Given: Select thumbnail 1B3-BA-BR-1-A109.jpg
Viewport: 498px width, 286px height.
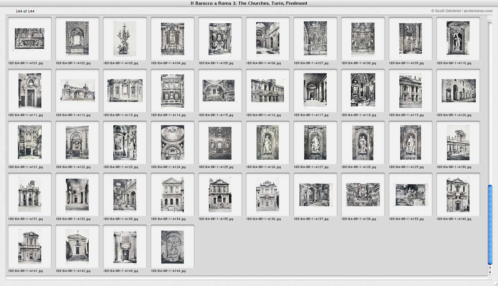Looking at the screenshot, I should pyautogui.click(x=411, y=38).
